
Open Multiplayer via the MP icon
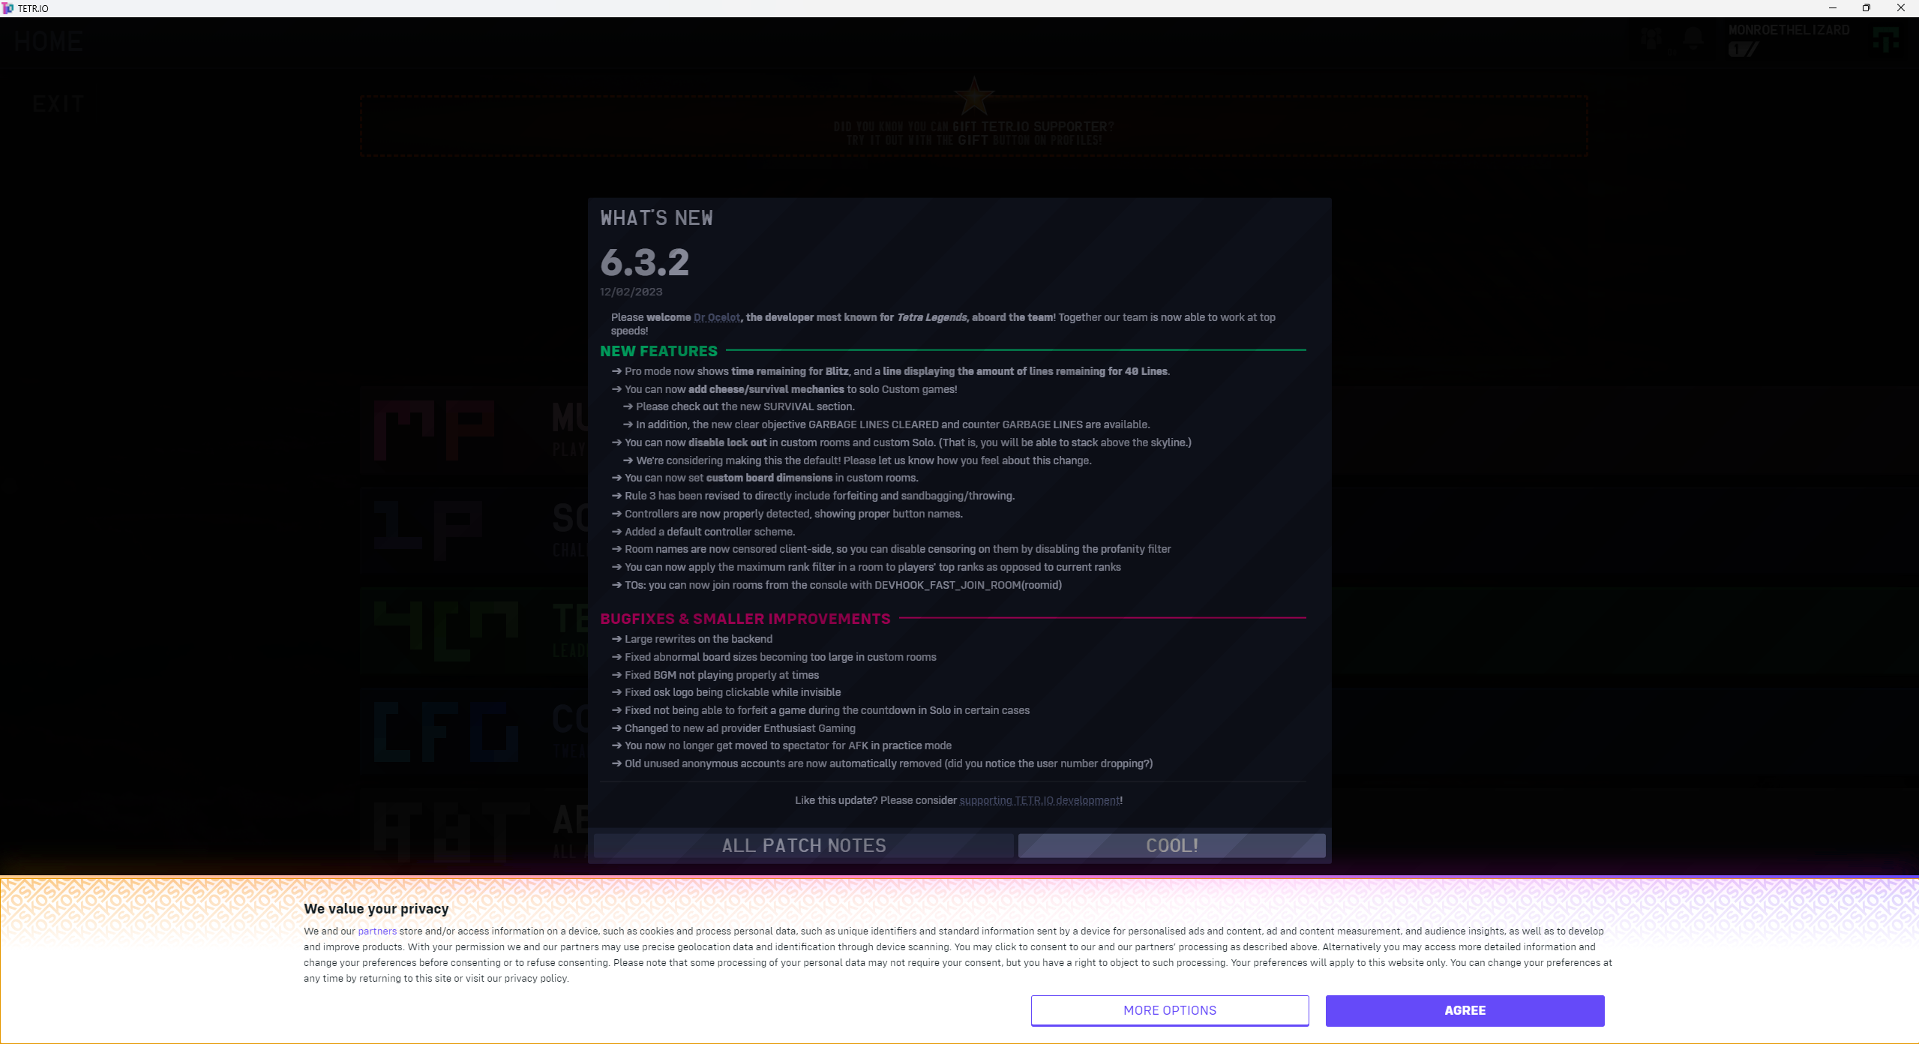433,430
